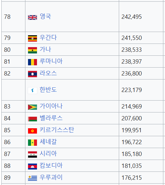165x185 pixels.
Task: Select the area value 238,533
Action: [x=132, y=50]
